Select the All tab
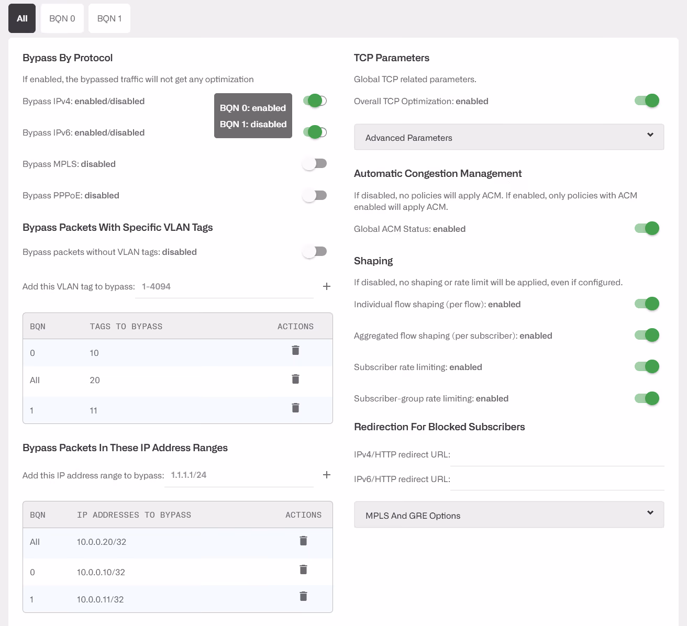Screen dimensions: 687x626 tap(22, 18)
